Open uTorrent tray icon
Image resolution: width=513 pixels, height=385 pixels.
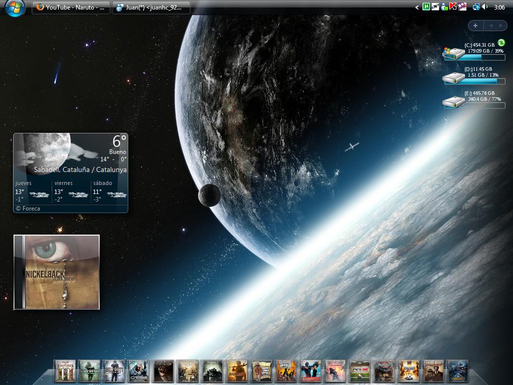426,7
